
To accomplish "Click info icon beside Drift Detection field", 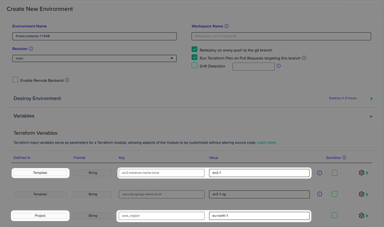I will (279, 66).
